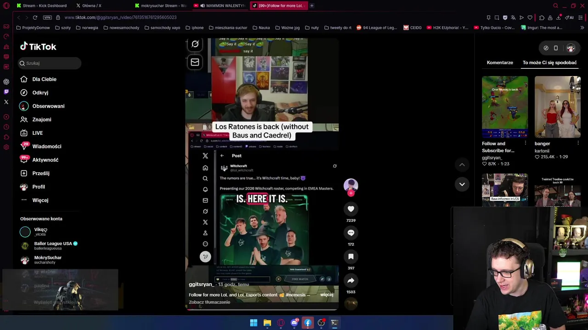The image size is (588, 330).
Task: Show more bookmarks chevron
Action: [582, 27]
